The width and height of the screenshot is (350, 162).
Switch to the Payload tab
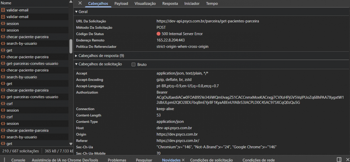point(121,3)
